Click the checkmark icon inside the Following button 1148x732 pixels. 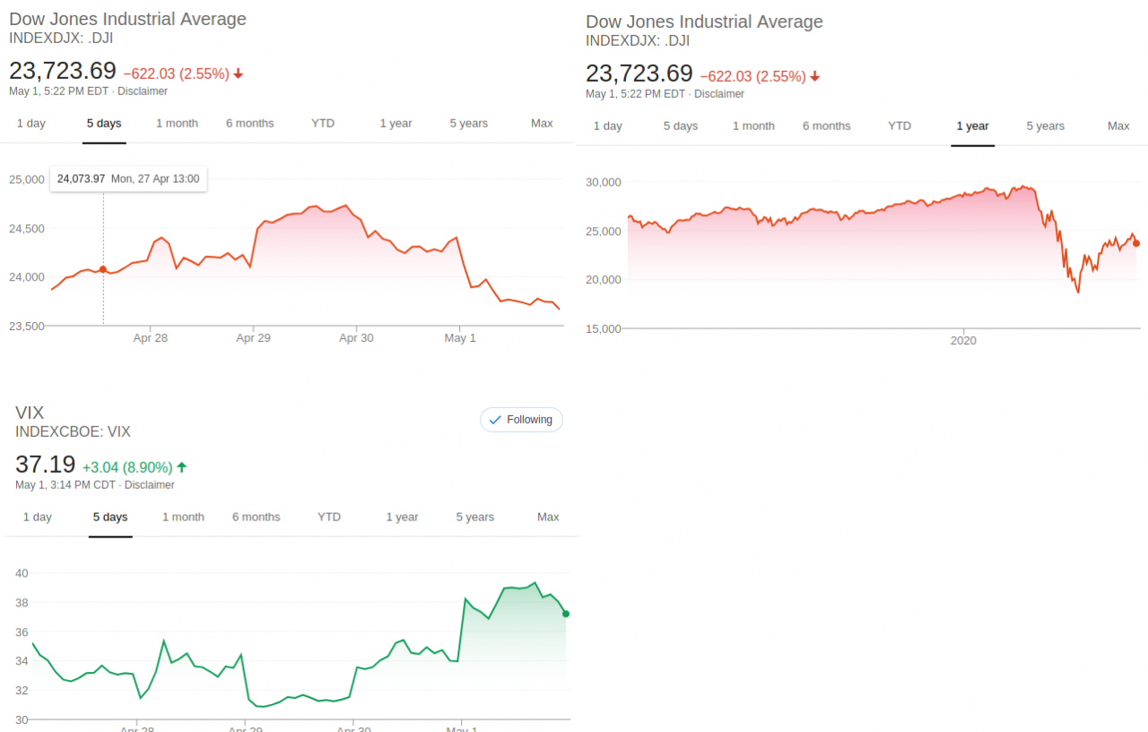tap(495, 420)
